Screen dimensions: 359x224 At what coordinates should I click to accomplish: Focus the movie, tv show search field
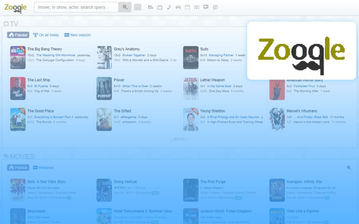coord(76,7)
